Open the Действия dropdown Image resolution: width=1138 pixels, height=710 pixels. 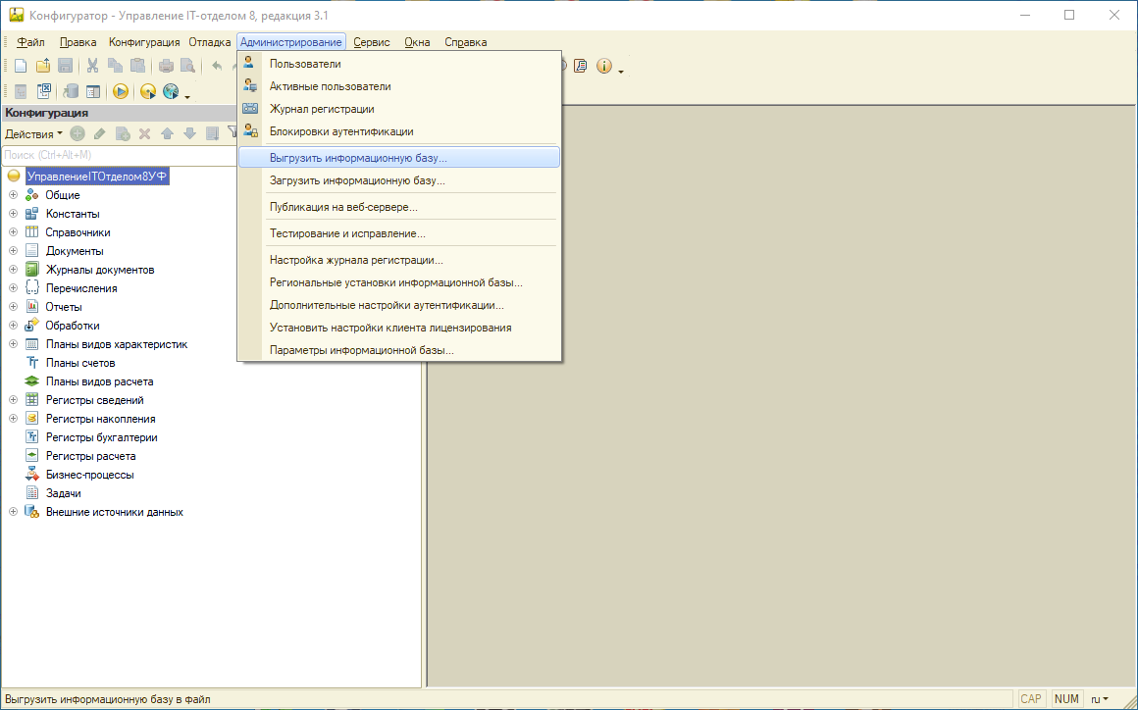[x=33, y=133]
